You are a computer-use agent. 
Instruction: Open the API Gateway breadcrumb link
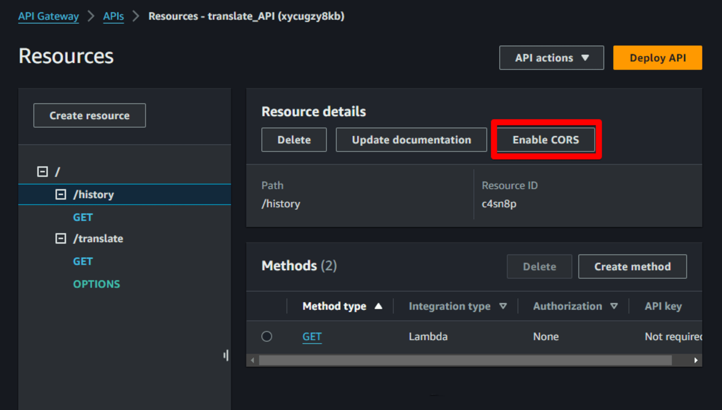pyautogui.click(x=48, y=16)
